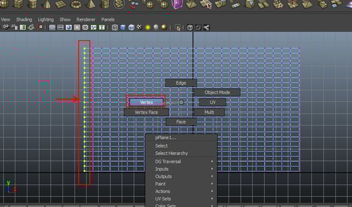Expand the Outputs submenu
The image size is (352, 207).
click(x=182, y=176)
